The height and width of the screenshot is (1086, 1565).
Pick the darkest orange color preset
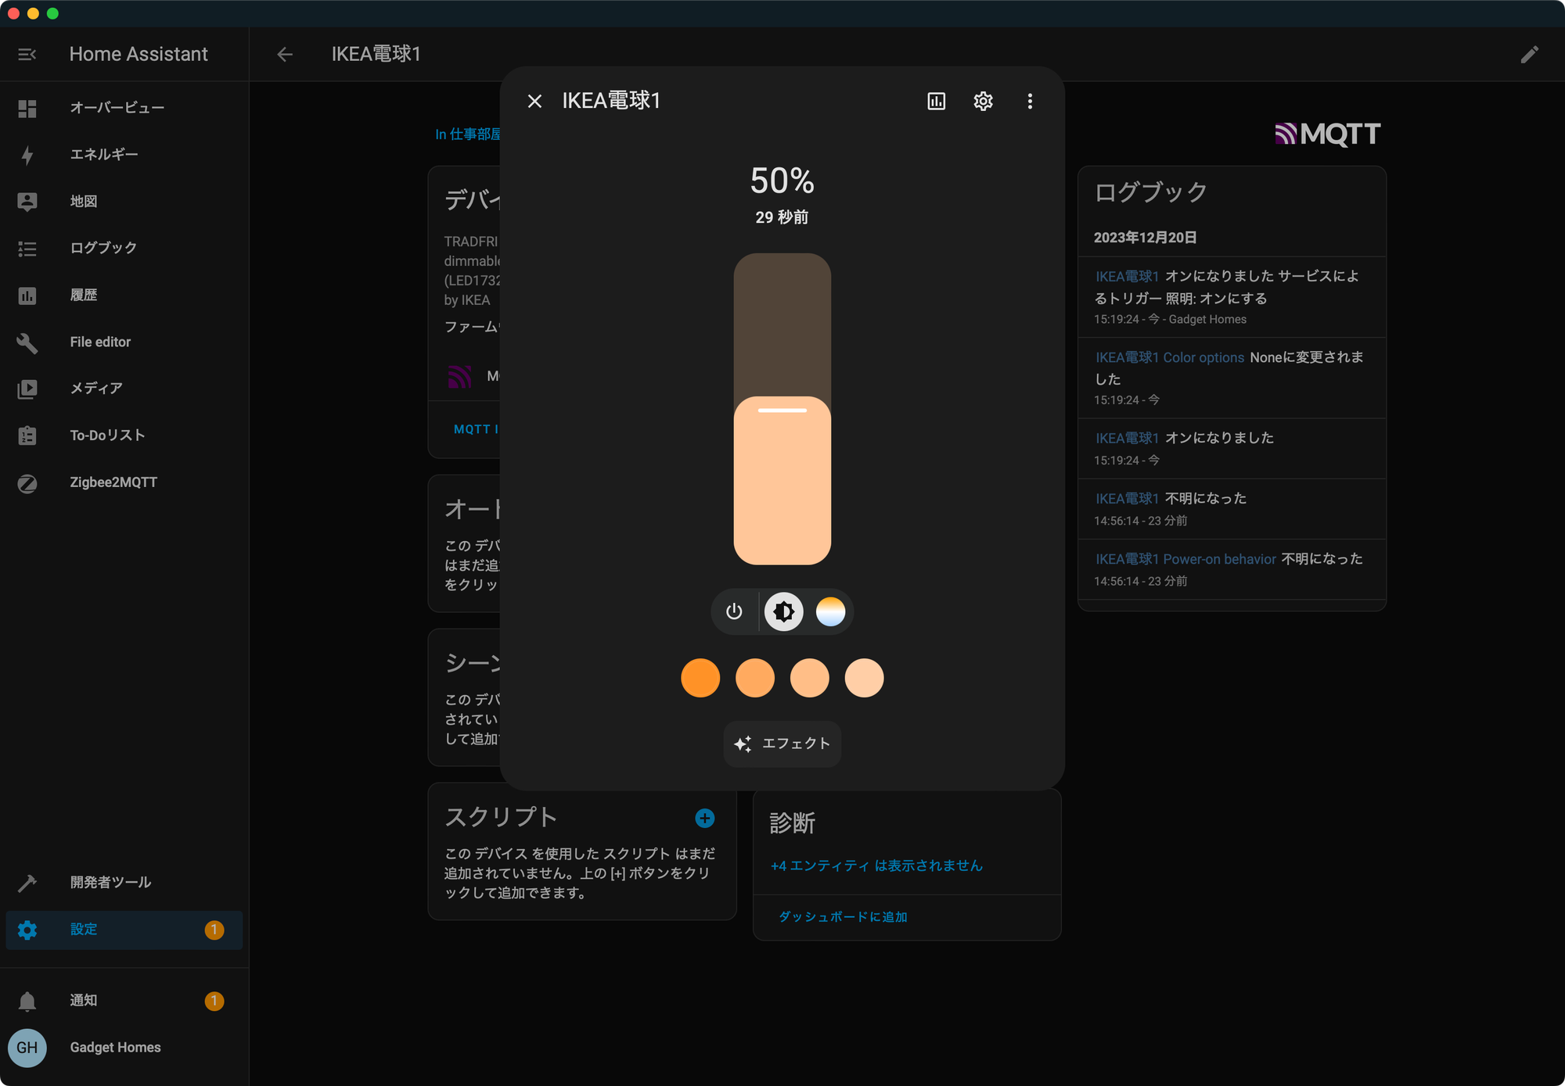coord(700,678)
